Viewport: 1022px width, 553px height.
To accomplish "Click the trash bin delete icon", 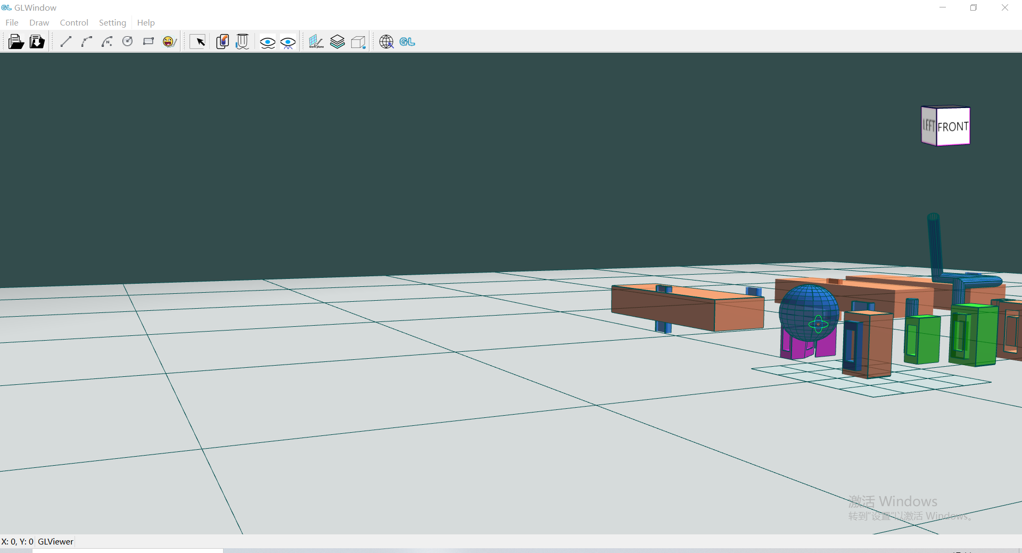I will 242,42.
